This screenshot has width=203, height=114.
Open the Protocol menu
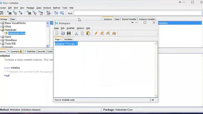[x=47, y=8]
